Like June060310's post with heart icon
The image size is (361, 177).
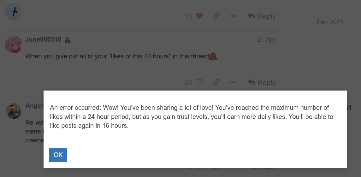point(199,82)
